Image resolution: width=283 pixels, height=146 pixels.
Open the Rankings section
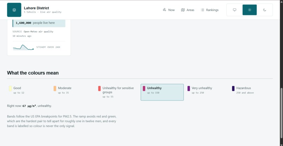click(x=210, y=10)
